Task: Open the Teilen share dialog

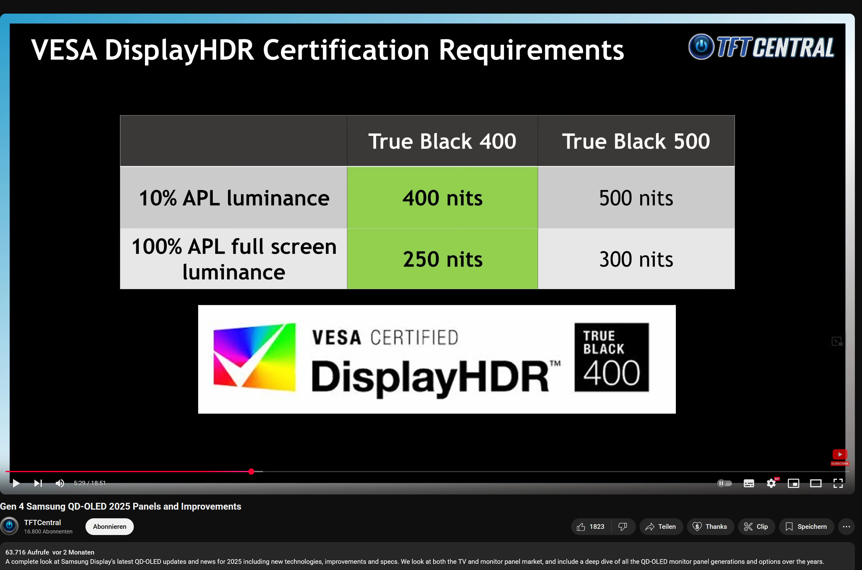Action: point(661,527)
